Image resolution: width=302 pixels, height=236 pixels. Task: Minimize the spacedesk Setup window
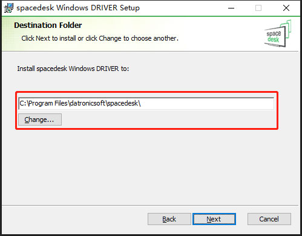click(x=231, y=8)
